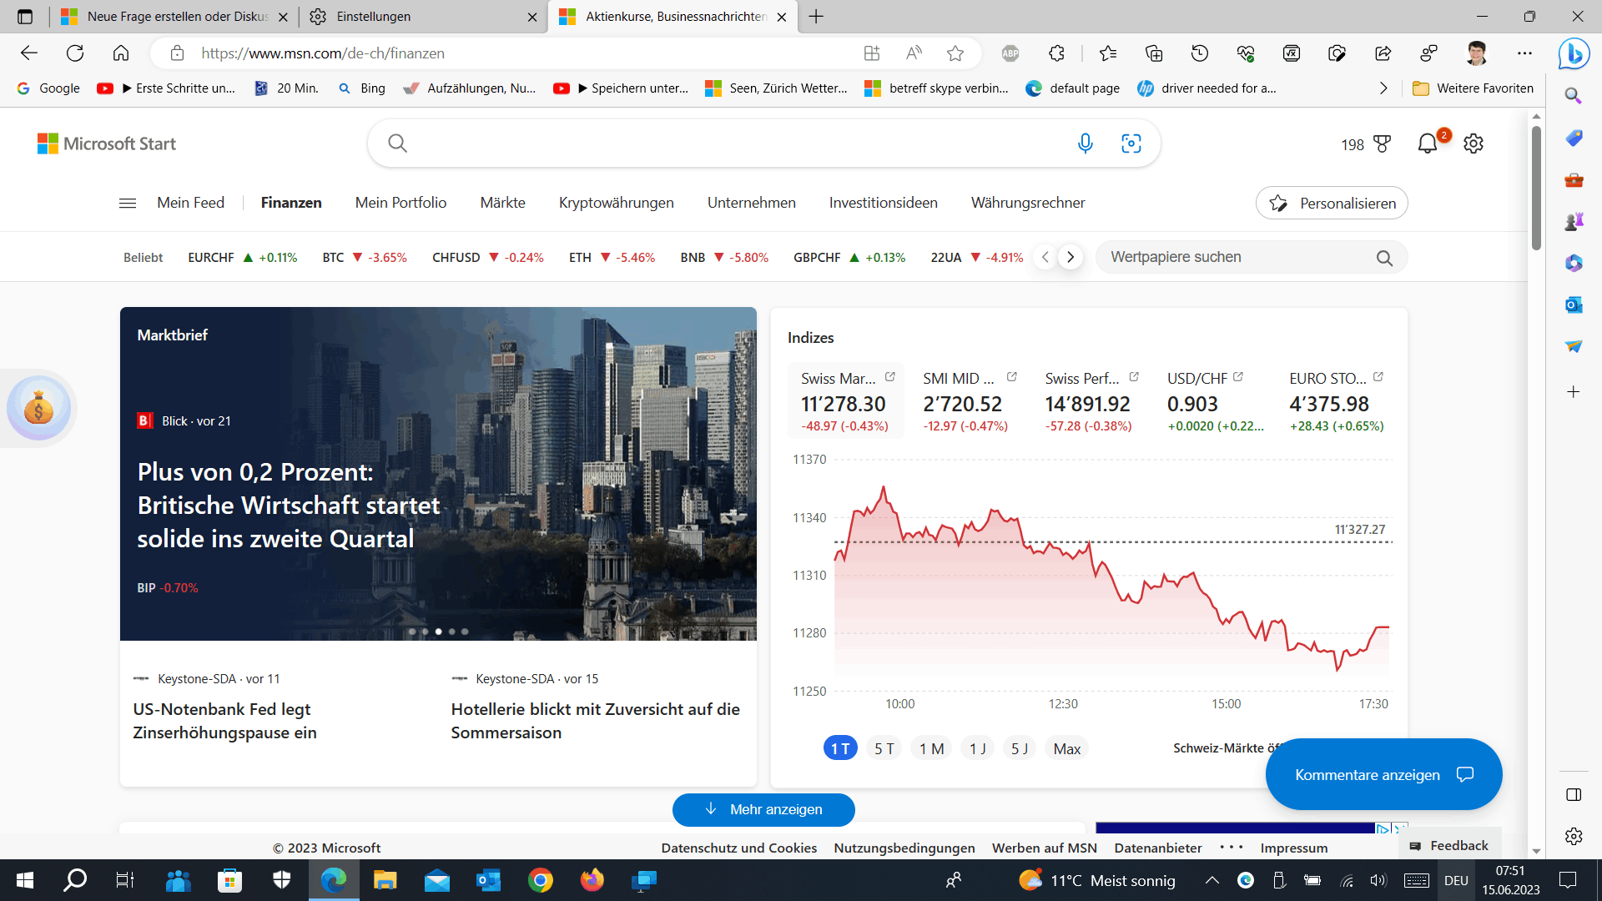Open the notifications bell icon
The height and width of the screenshot is (901, 1602).
pyautogui.click(x=1427, y=143)
